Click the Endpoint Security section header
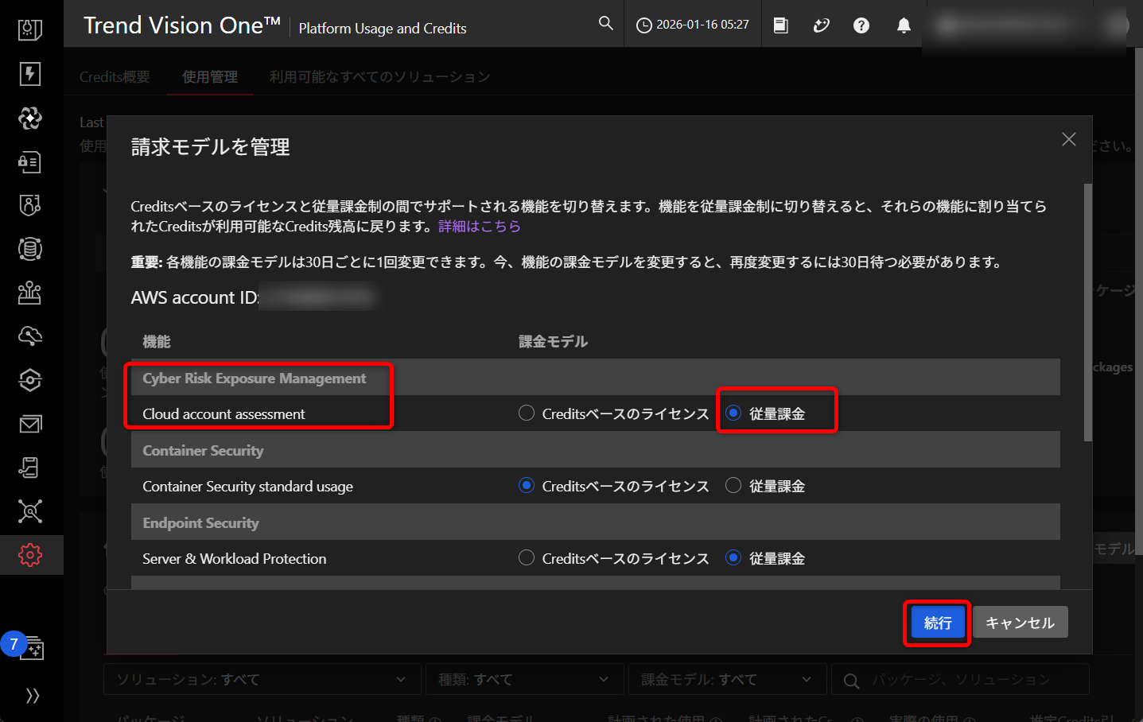Screen dimensions: 1143x722 [200, 522]
